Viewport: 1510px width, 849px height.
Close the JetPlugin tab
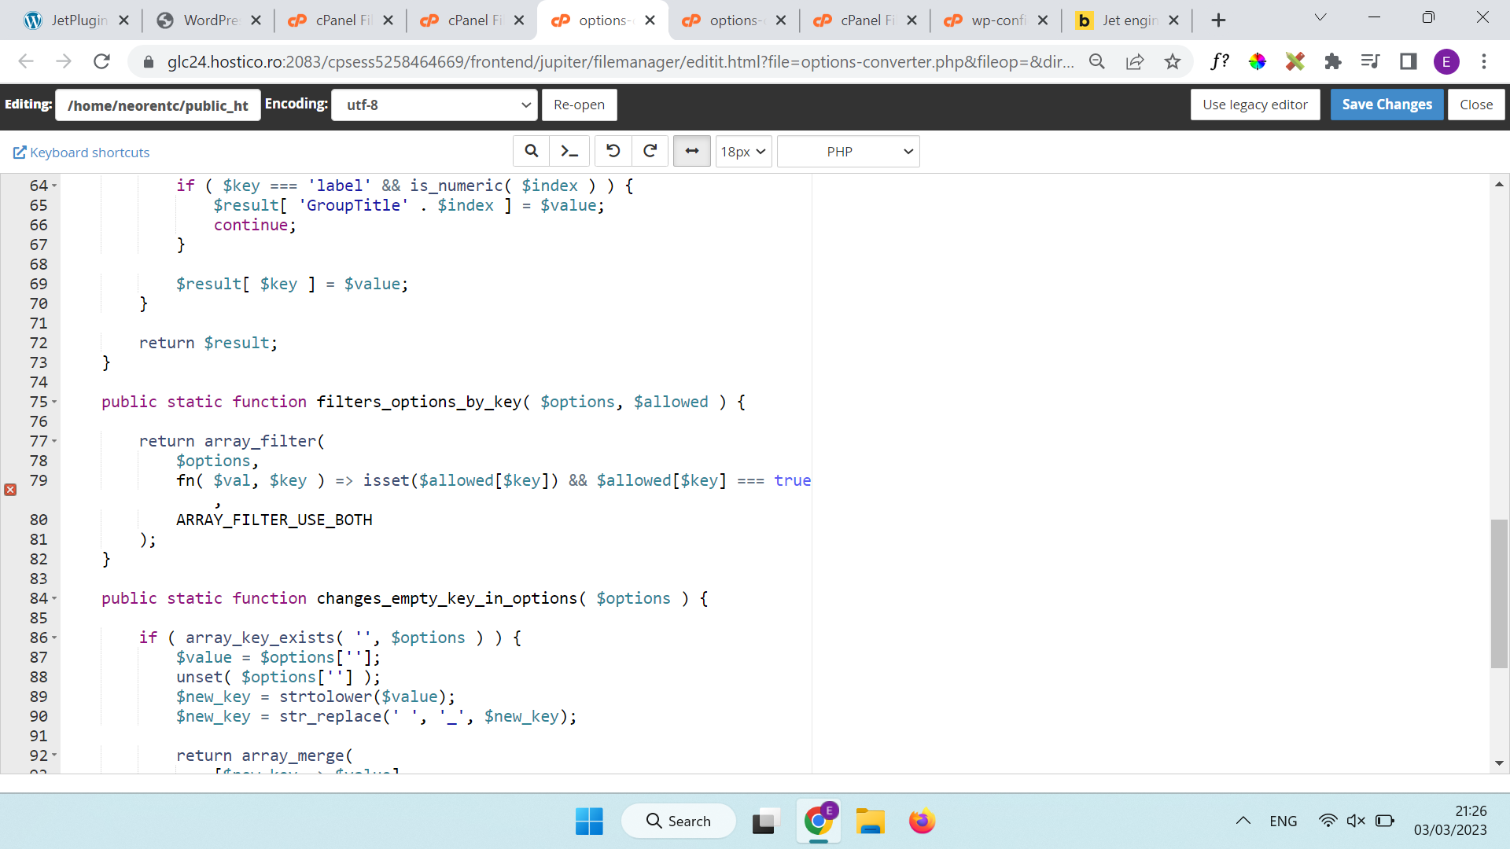(123, 20)
